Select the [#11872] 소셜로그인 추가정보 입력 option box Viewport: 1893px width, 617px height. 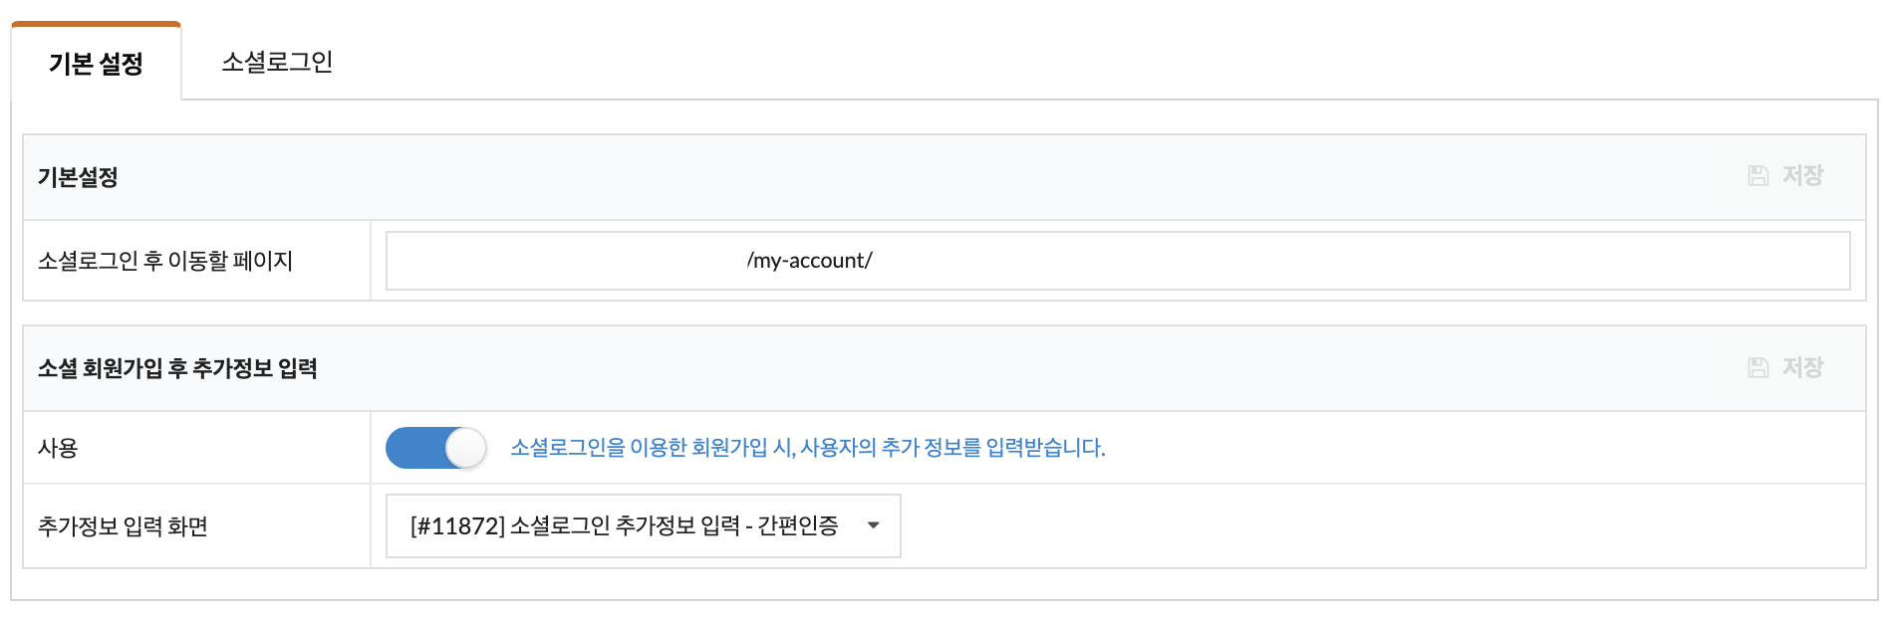[x=644, y=525]
